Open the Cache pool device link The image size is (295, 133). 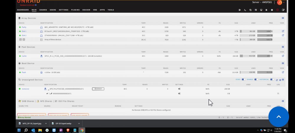tap(24, 56)
